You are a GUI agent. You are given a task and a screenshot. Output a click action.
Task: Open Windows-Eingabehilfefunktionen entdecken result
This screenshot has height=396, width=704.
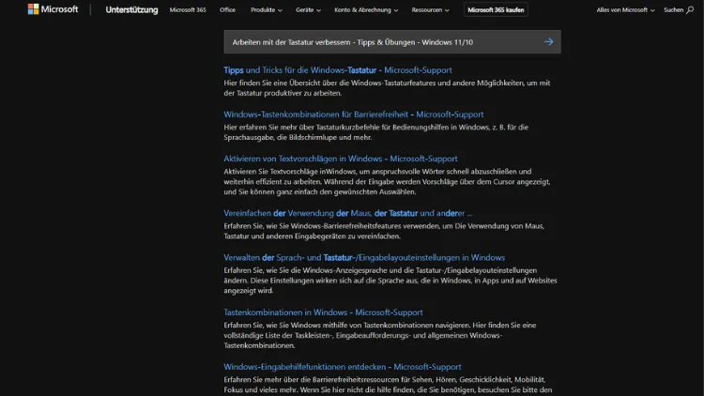[x=342, y=367]
